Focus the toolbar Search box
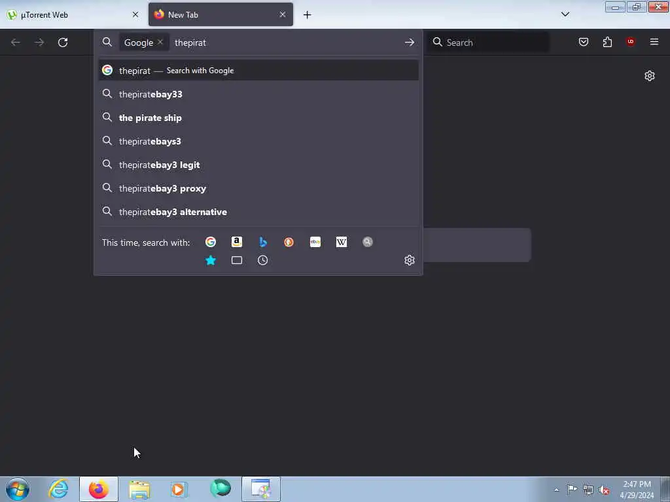670x502 pixels. tap(489, 42)
